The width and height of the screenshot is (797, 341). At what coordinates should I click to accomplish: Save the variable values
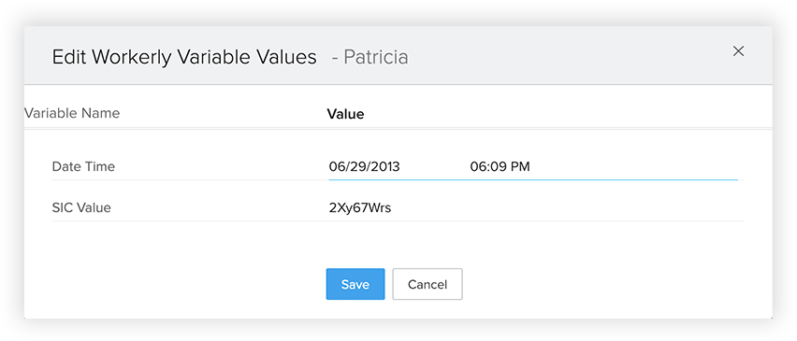coord(355,284)
